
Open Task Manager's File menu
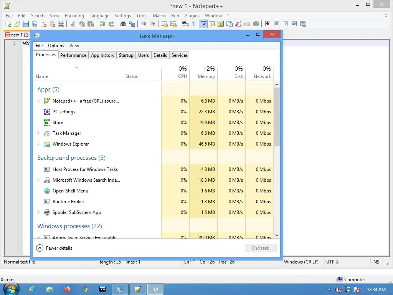pyautogui.click(x=39, y=46)
